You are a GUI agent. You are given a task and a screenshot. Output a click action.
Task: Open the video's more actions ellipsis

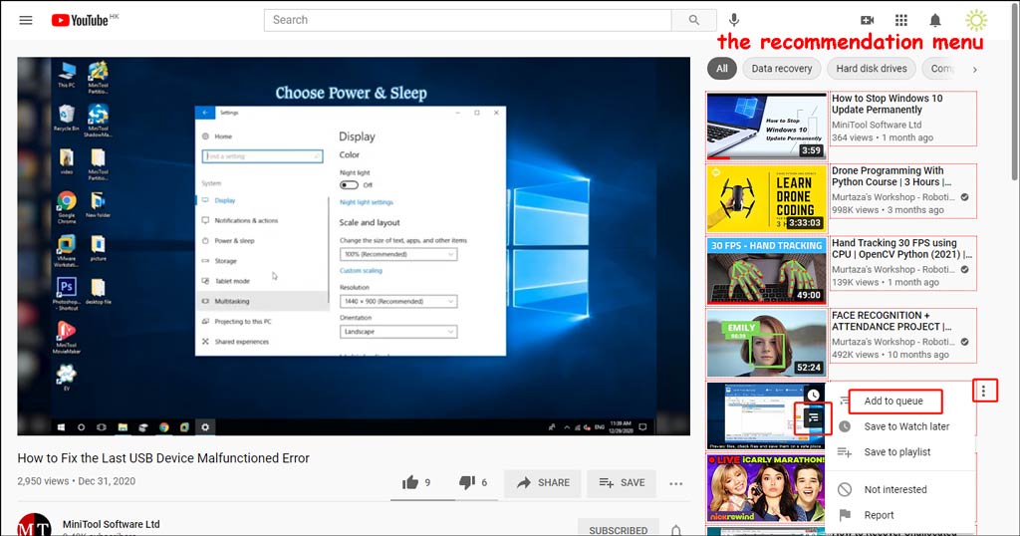coord(676,483)
